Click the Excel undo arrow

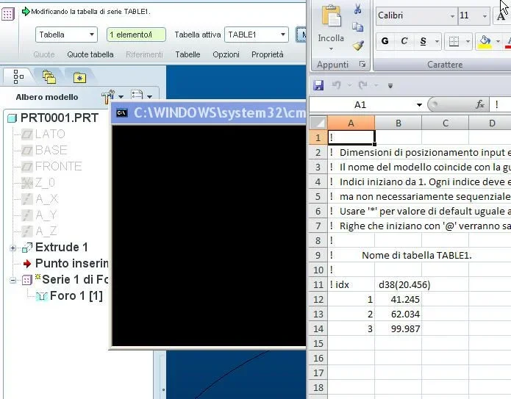click(337, 85)
